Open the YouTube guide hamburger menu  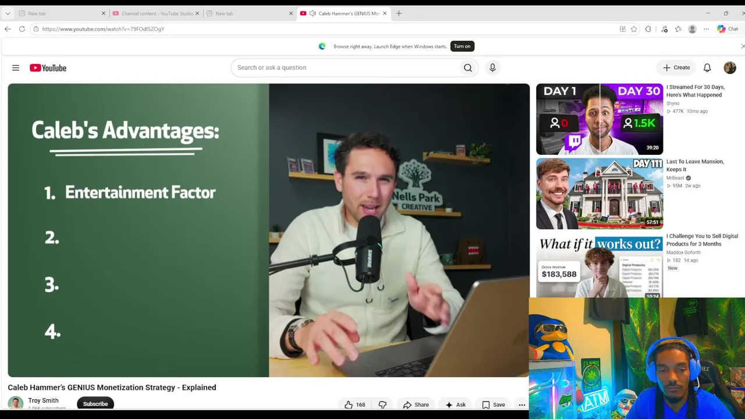[16, 68]
